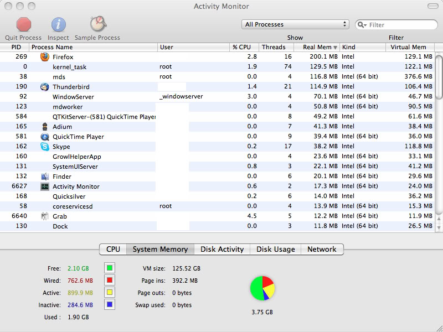The image size is (443, 332).
Task: Open the blue Inspect info icon
Action: coord(59,24)
